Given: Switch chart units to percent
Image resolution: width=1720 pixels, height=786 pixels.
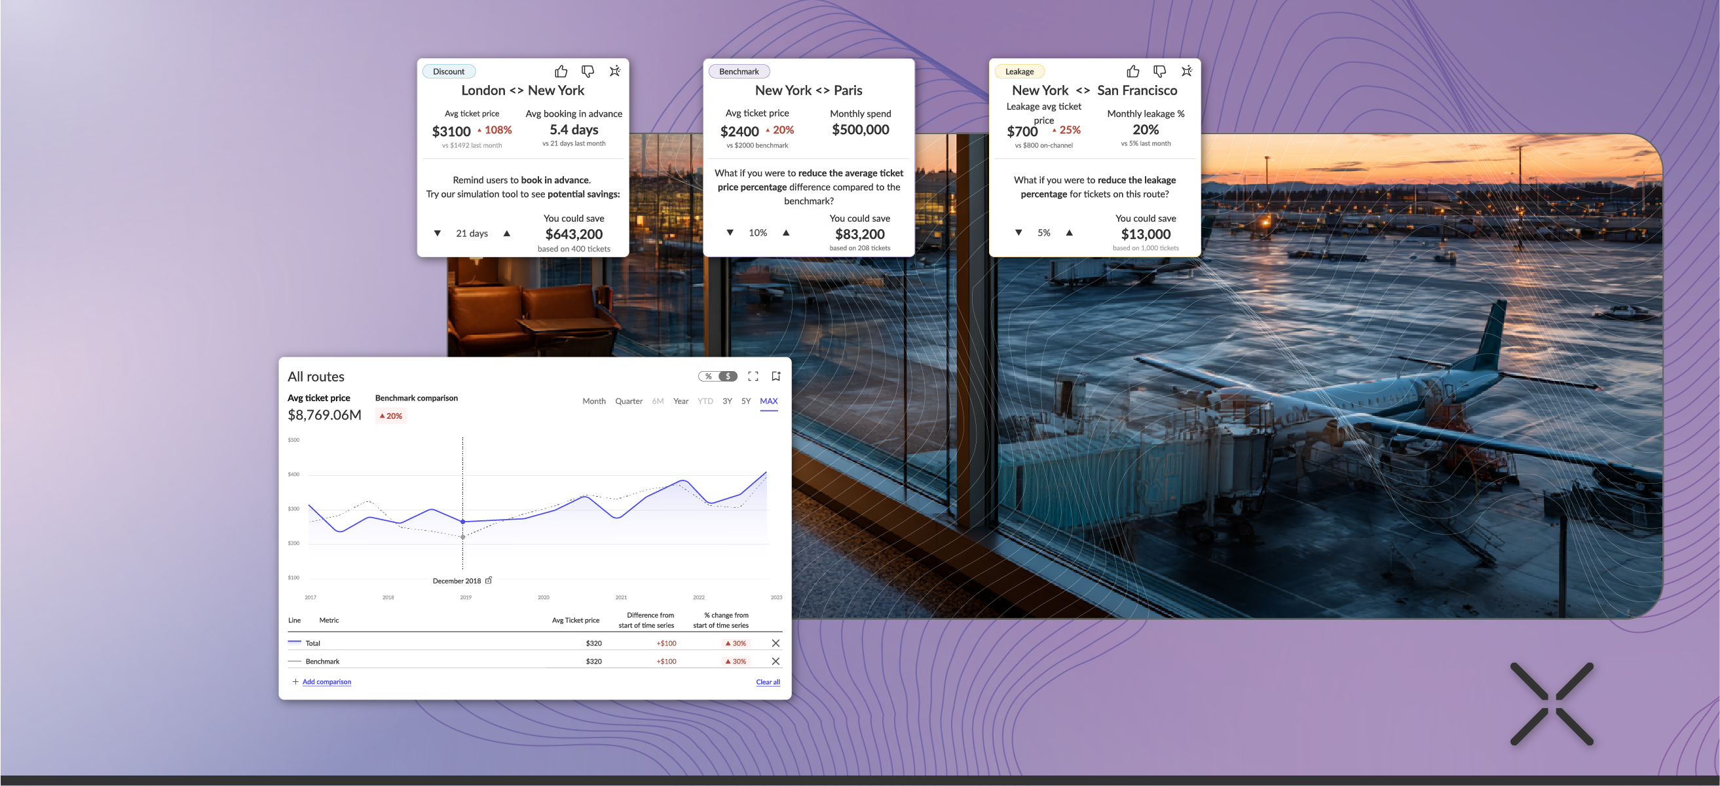Looking at the screenshot, I should (x=709, y=376).
